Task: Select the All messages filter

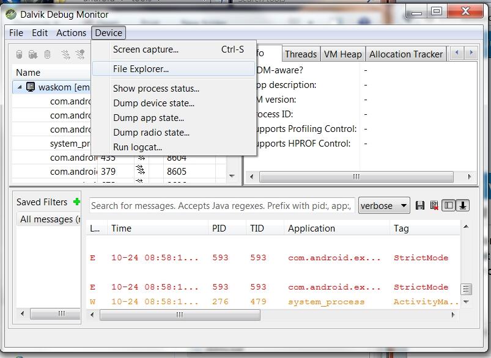Action: coord(48,219)
